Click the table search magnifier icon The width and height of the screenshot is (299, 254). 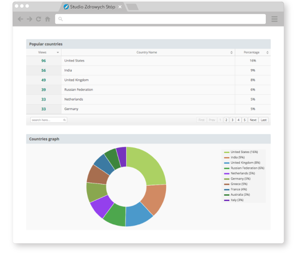coord(65,120)
